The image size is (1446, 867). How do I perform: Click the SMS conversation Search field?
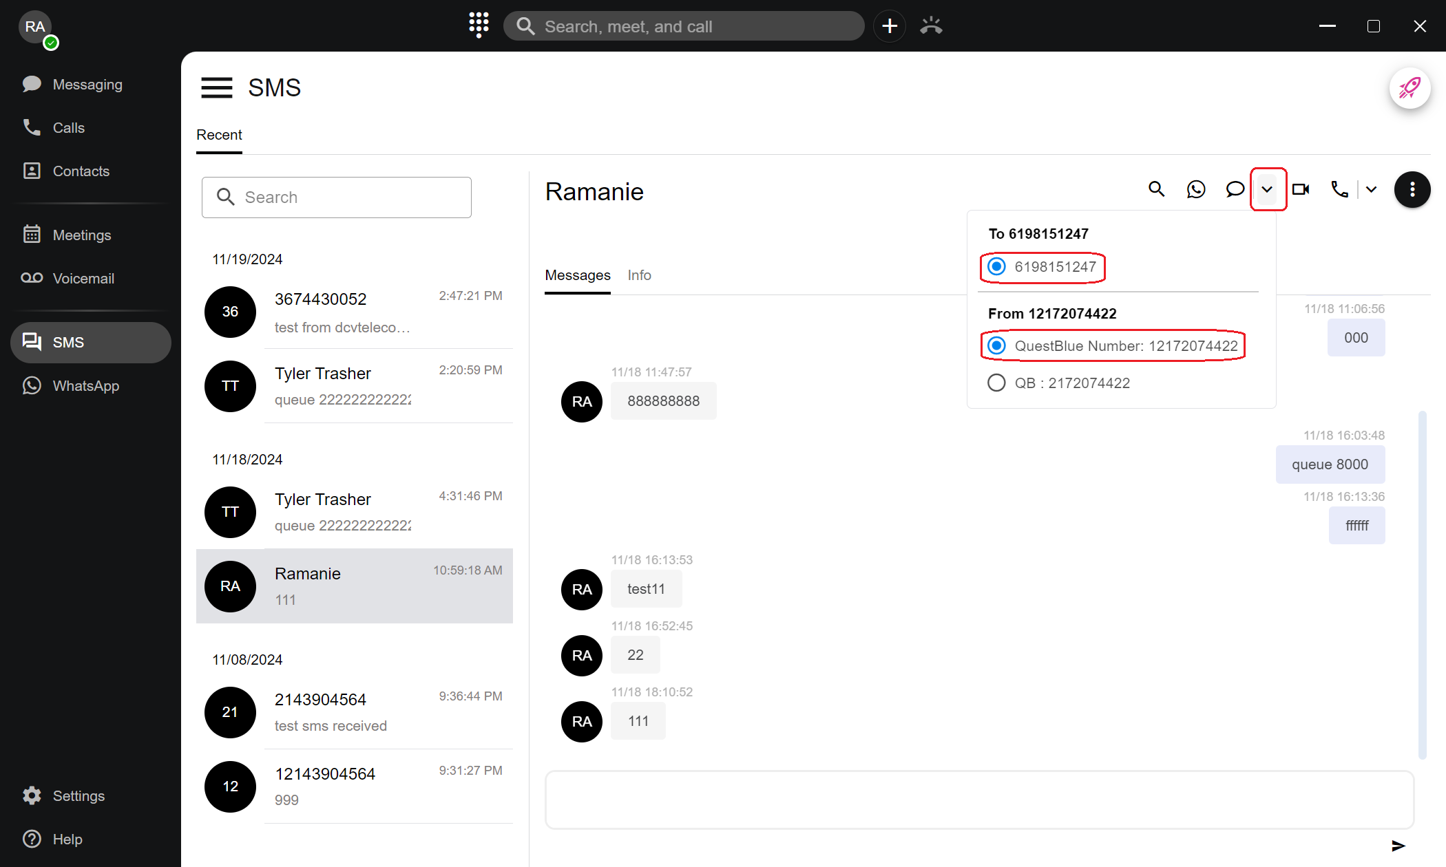click(337, 197)
